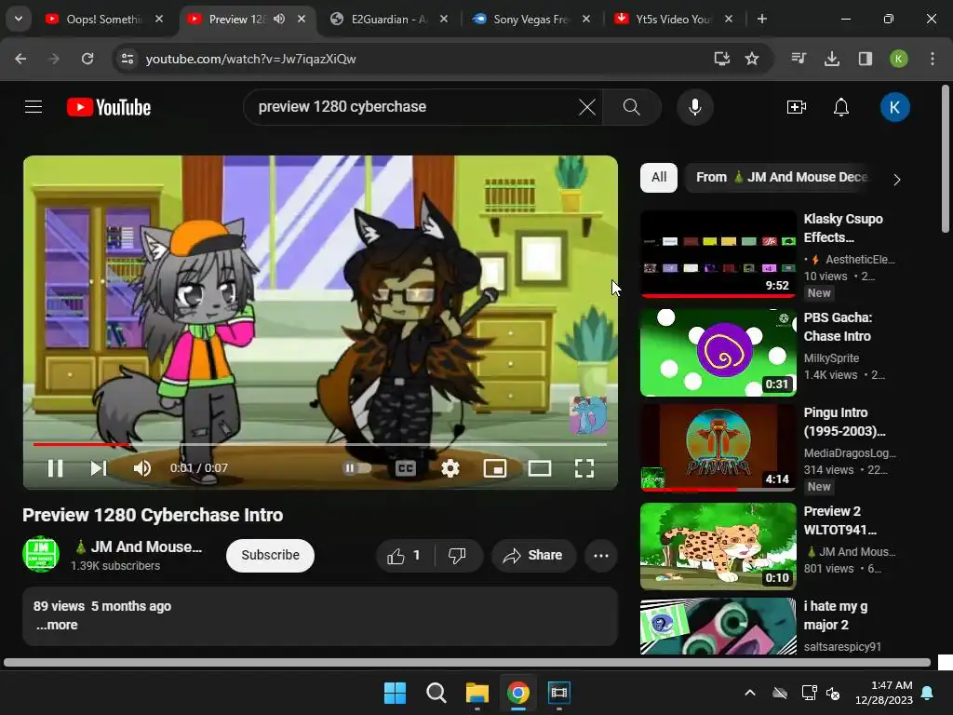
Task: Open a new browser tab
Action: pyautogui.click(x=761, y=19)
